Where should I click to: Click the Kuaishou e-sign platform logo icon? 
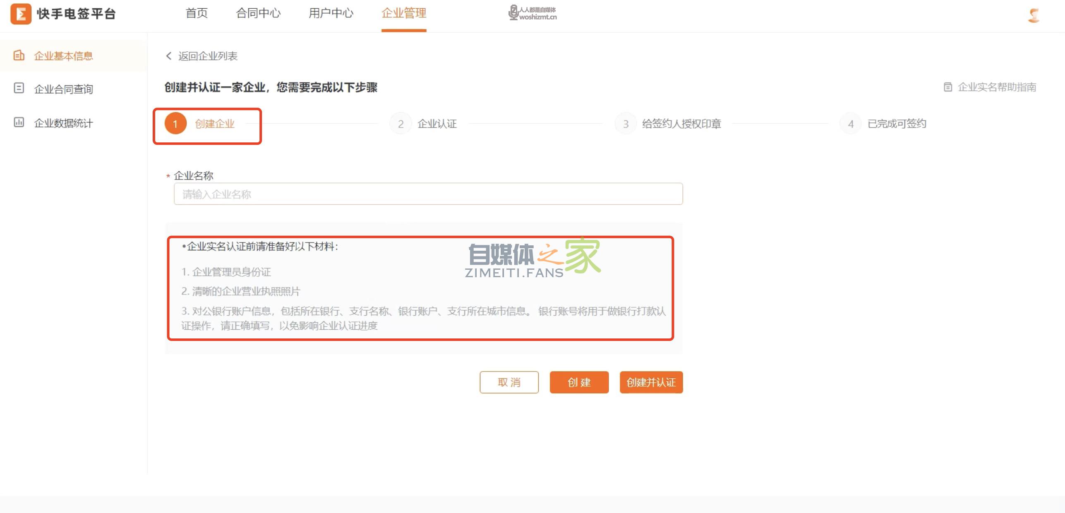pos(21,14)
